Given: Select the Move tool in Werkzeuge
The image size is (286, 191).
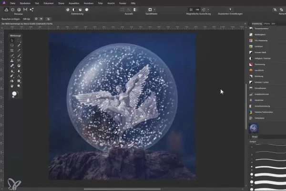Looking at the screenshot, I should (12, 41).
